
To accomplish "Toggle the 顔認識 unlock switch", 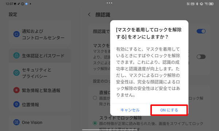I will coord(201,31).
